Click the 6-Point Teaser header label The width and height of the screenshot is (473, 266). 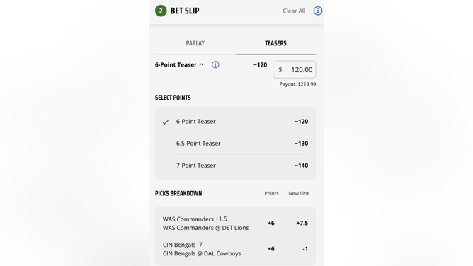click(176, 65)
